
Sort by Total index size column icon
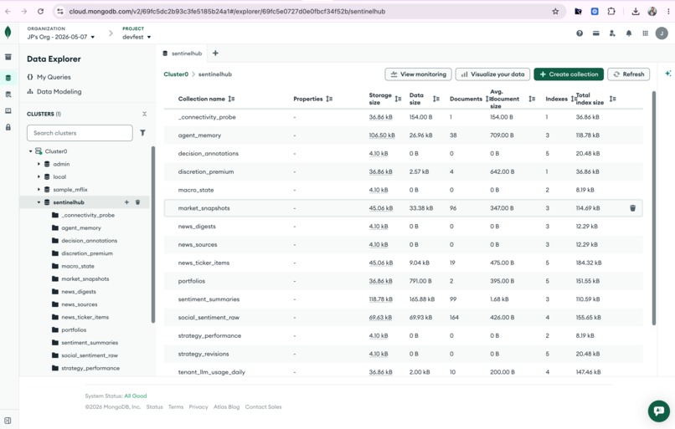coord(612,99)
